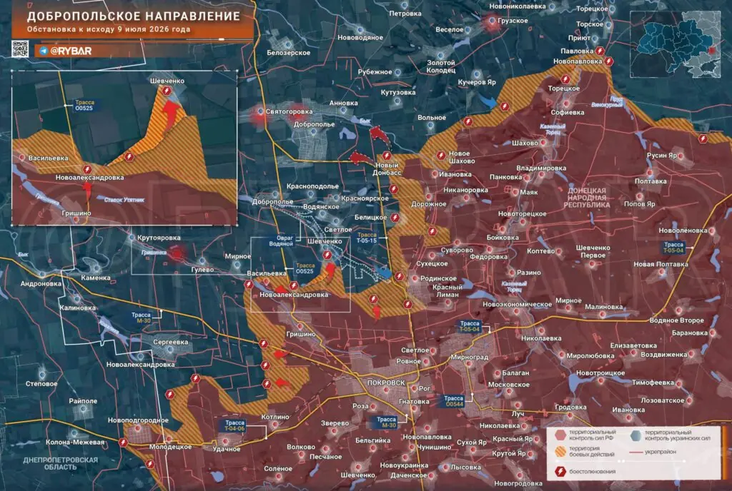Click the Доброполье city label under Святогоровка

[315, 124]
